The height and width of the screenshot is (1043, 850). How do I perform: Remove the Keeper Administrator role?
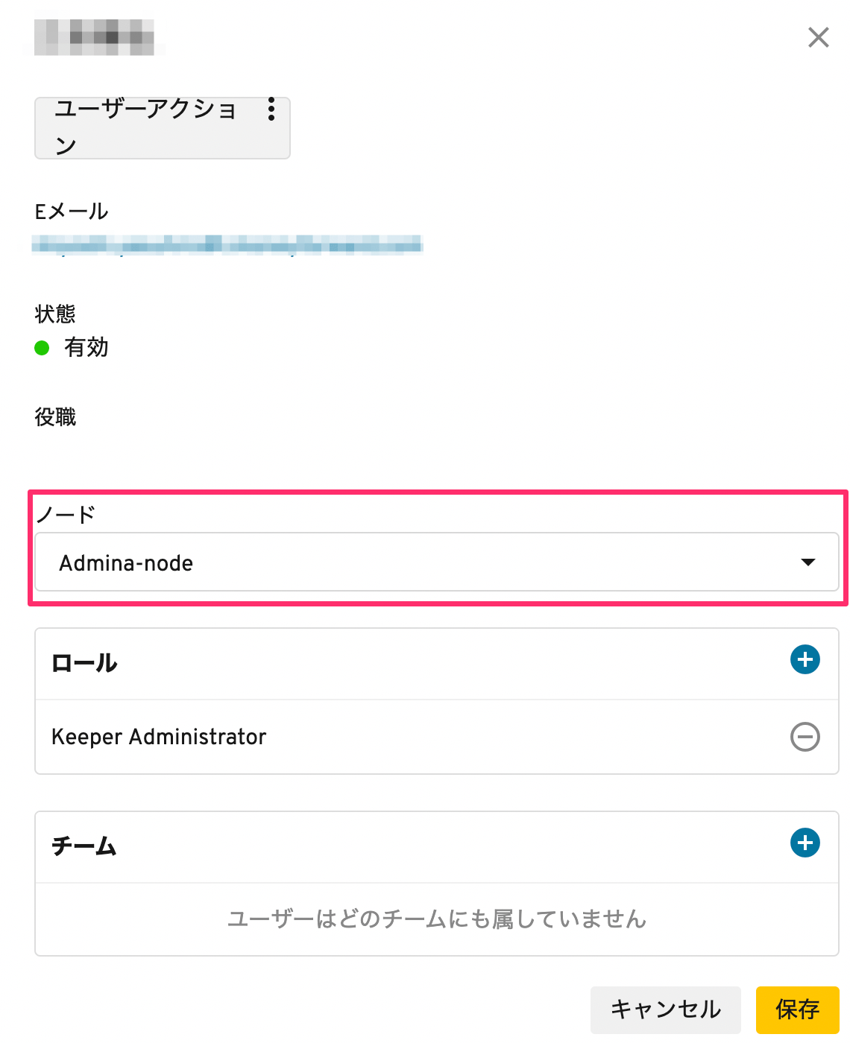(805, 737)
